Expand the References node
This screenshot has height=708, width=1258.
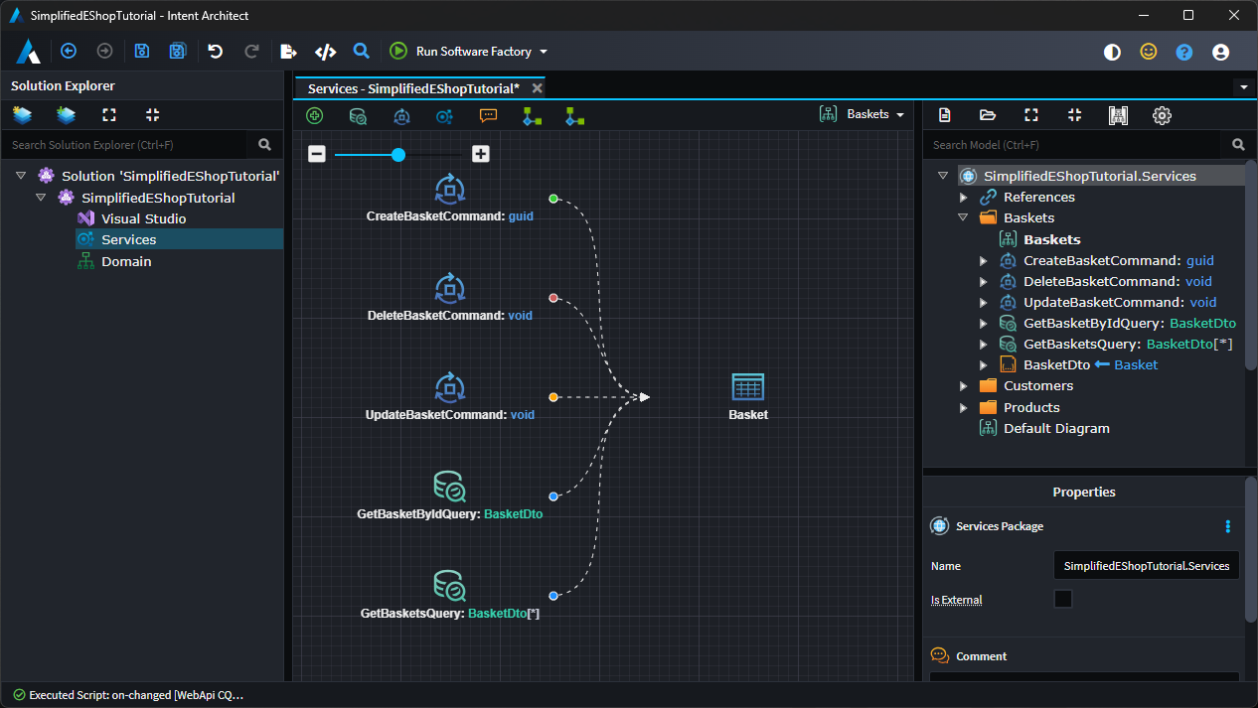[x=963, y=198]
